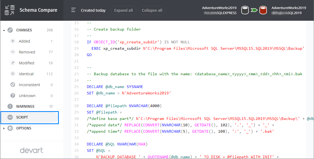Expand the OPTIONS section
314x159 pixels.
click(x=4, y=128)
